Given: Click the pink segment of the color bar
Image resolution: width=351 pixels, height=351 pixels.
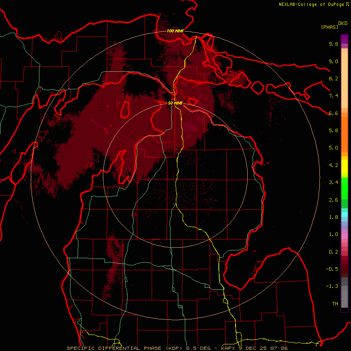Looking at the screenshot, I should click(x=344, y=236).
